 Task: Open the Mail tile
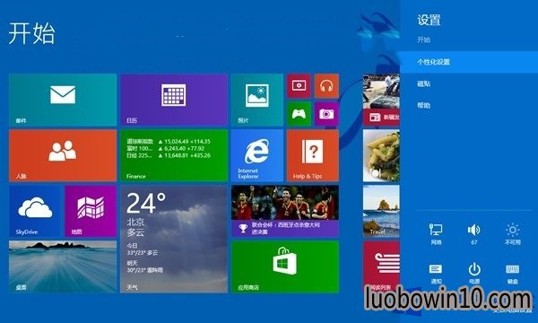tap(63, 100)
